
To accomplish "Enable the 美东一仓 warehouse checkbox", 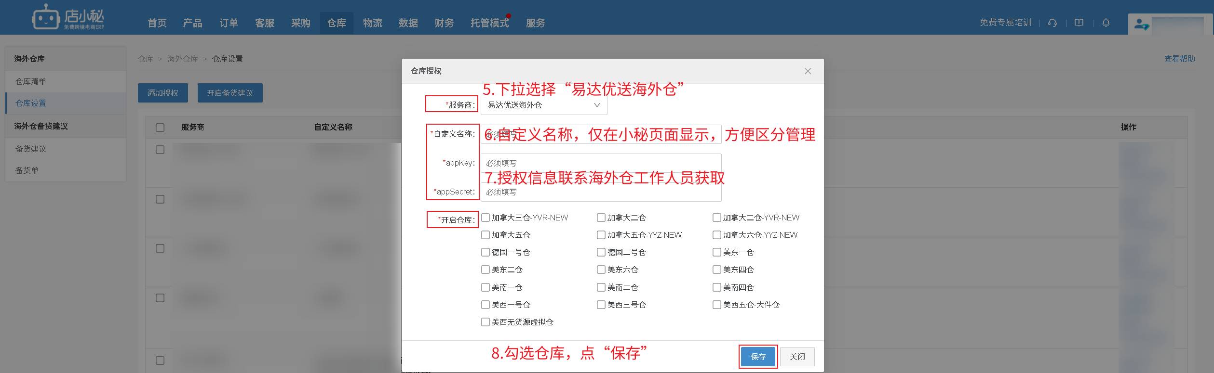I will pyautogui.click(x=717, y=252).
